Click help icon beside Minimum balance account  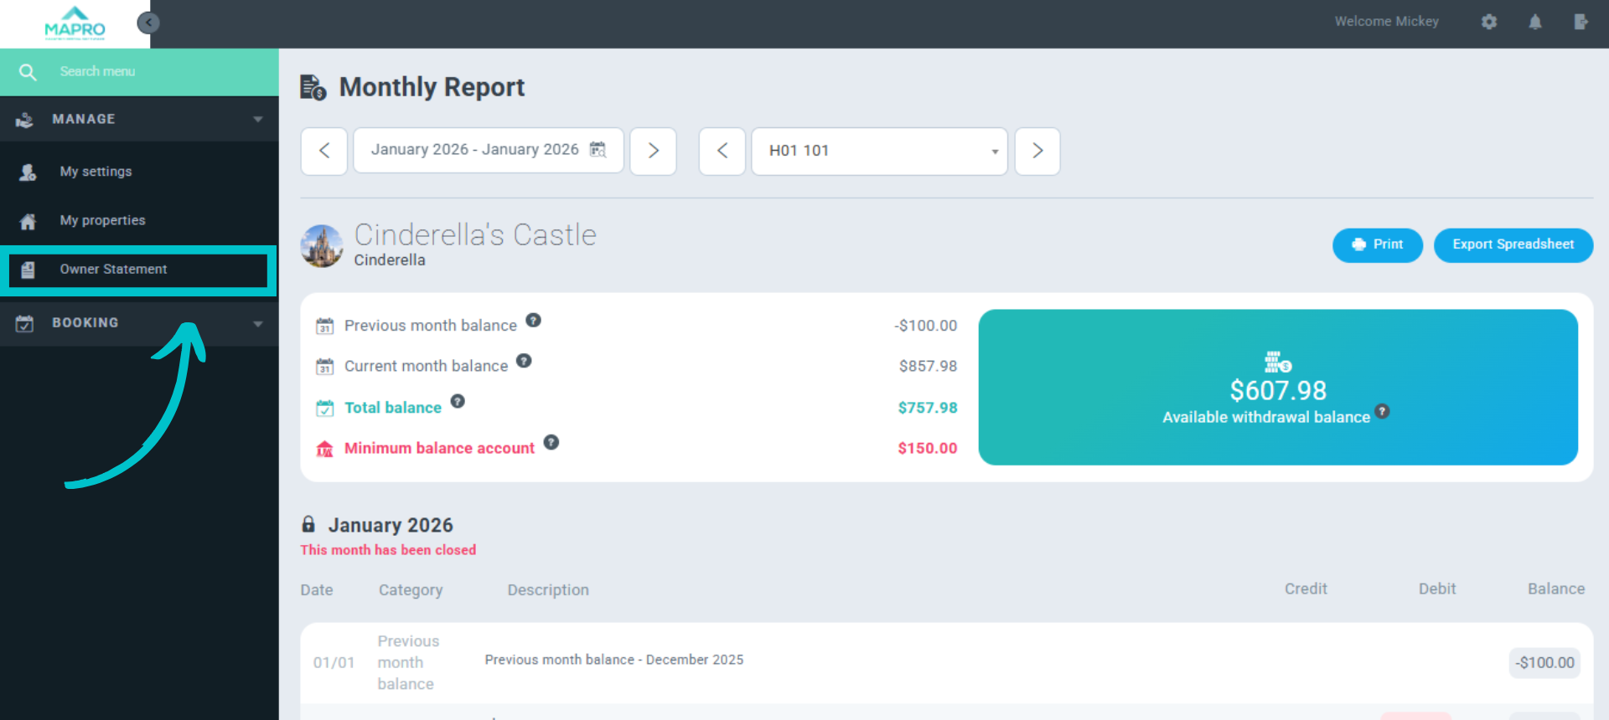click(x=551, y=442)
